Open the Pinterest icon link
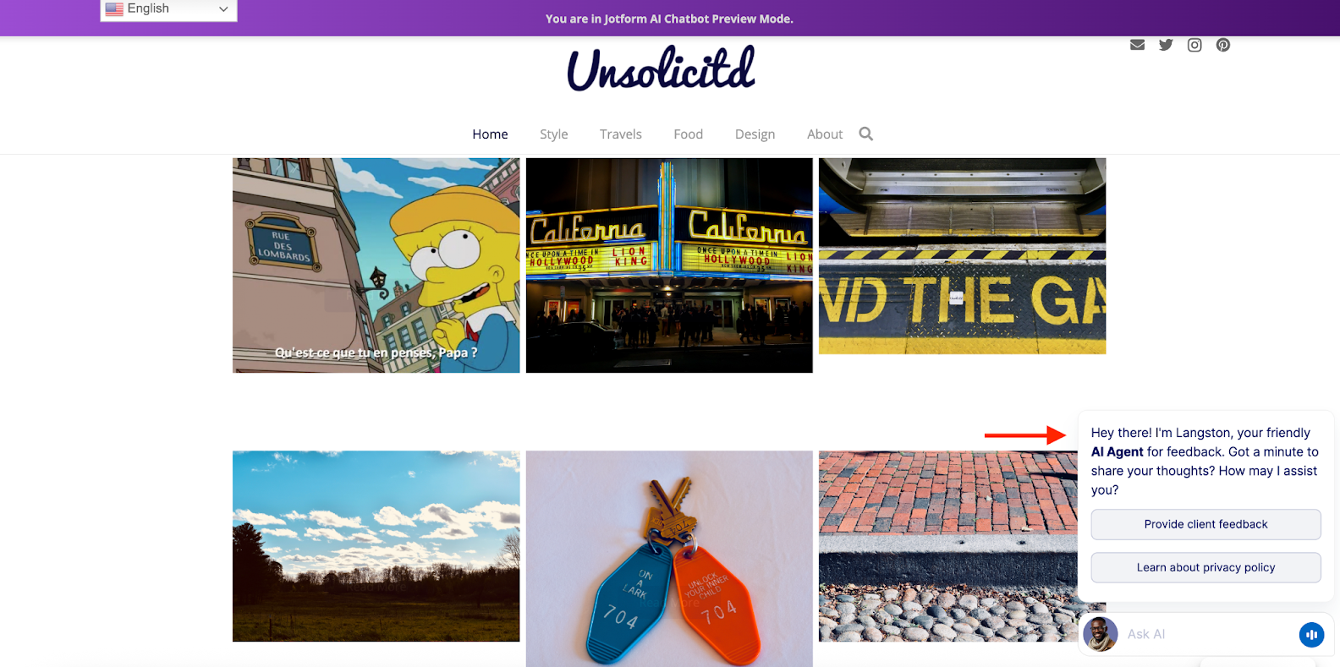Screen dimensions: 1340x667 pyautogui.click(x=1223, y=45)
